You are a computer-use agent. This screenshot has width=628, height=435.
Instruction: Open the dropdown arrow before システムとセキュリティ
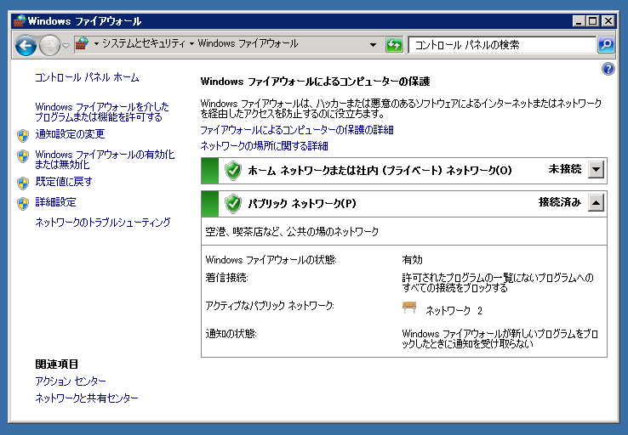[96, 44]
